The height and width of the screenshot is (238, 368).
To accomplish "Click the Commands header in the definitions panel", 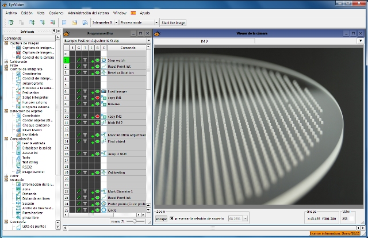I will 29,38.
